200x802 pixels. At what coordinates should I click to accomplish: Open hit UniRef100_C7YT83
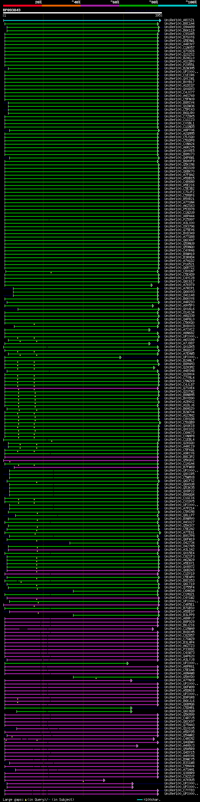coord(179,790)
